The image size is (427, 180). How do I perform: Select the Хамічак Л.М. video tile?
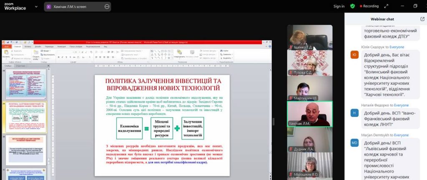tap(309, 114)
